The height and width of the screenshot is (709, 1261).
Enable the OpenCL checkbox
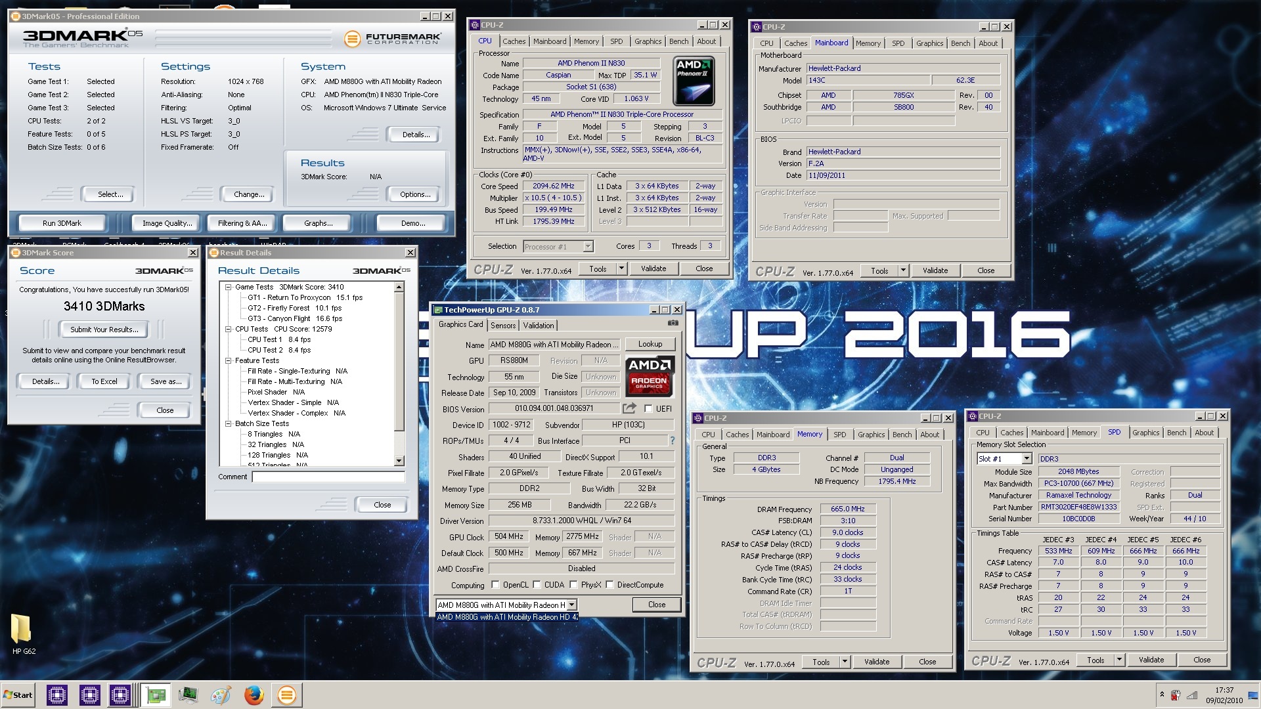(x=496, y=585)
